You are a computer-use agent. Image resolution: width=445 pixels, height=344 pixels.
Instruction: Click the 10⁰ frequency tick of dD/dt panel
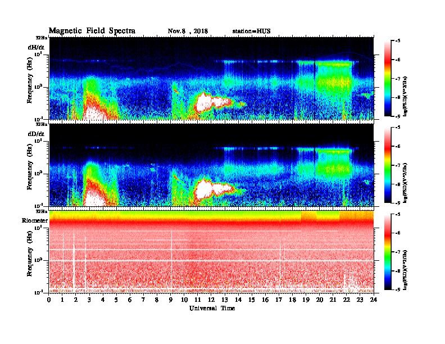(38, 173)
